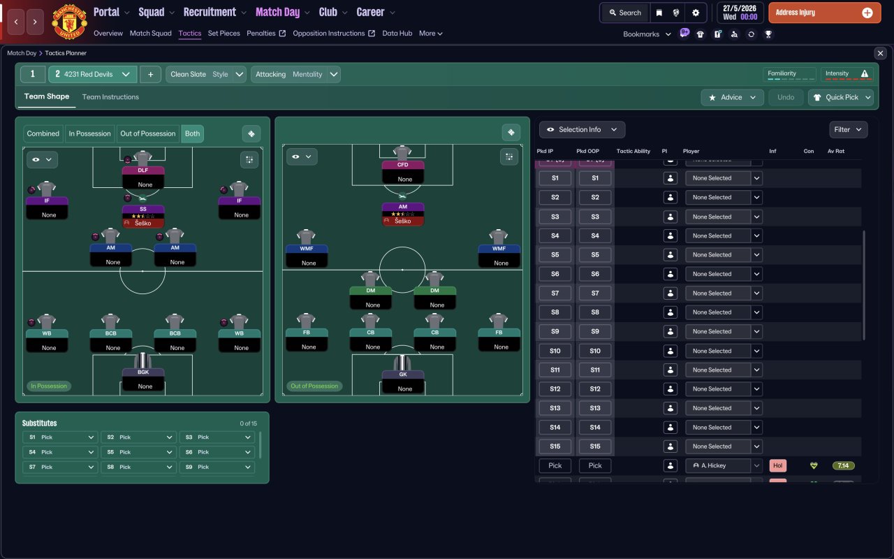Click the swap icon above the out-of-possession AM
Screen dimensions: 894x559
[403, 196]
